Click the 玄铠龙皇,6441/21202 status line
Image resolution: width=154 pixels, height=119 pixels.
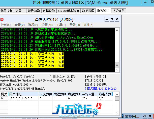pyautogui.click(x=16, y=85)
